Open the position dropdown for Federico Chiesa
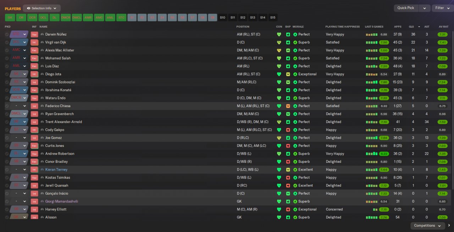Image resolution: width=454 pixels, height=232 pixels. [x=24, y=106]
